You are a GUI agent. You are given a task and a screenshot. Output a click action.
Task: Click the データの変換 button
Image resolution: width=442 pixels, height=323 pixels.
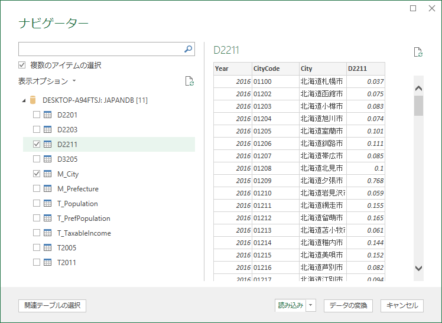[x=348, y=306]
